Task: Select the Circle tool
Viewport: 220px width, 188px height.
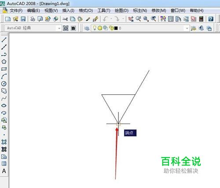Action: pos(4,83)
